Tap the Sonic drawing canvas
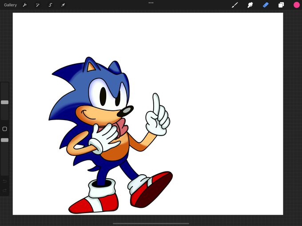The image size is (302, 226). [148, 114]
